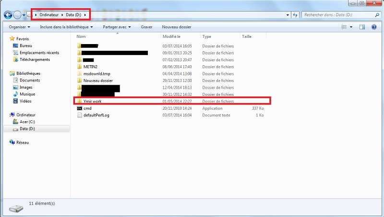Click the Ymir work folder icon

[x=79, y=101]
